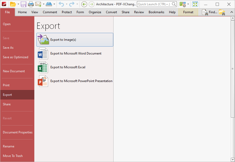235x162 pixels.
Task: Open the Print tool icon
Action: coord(31,4)
